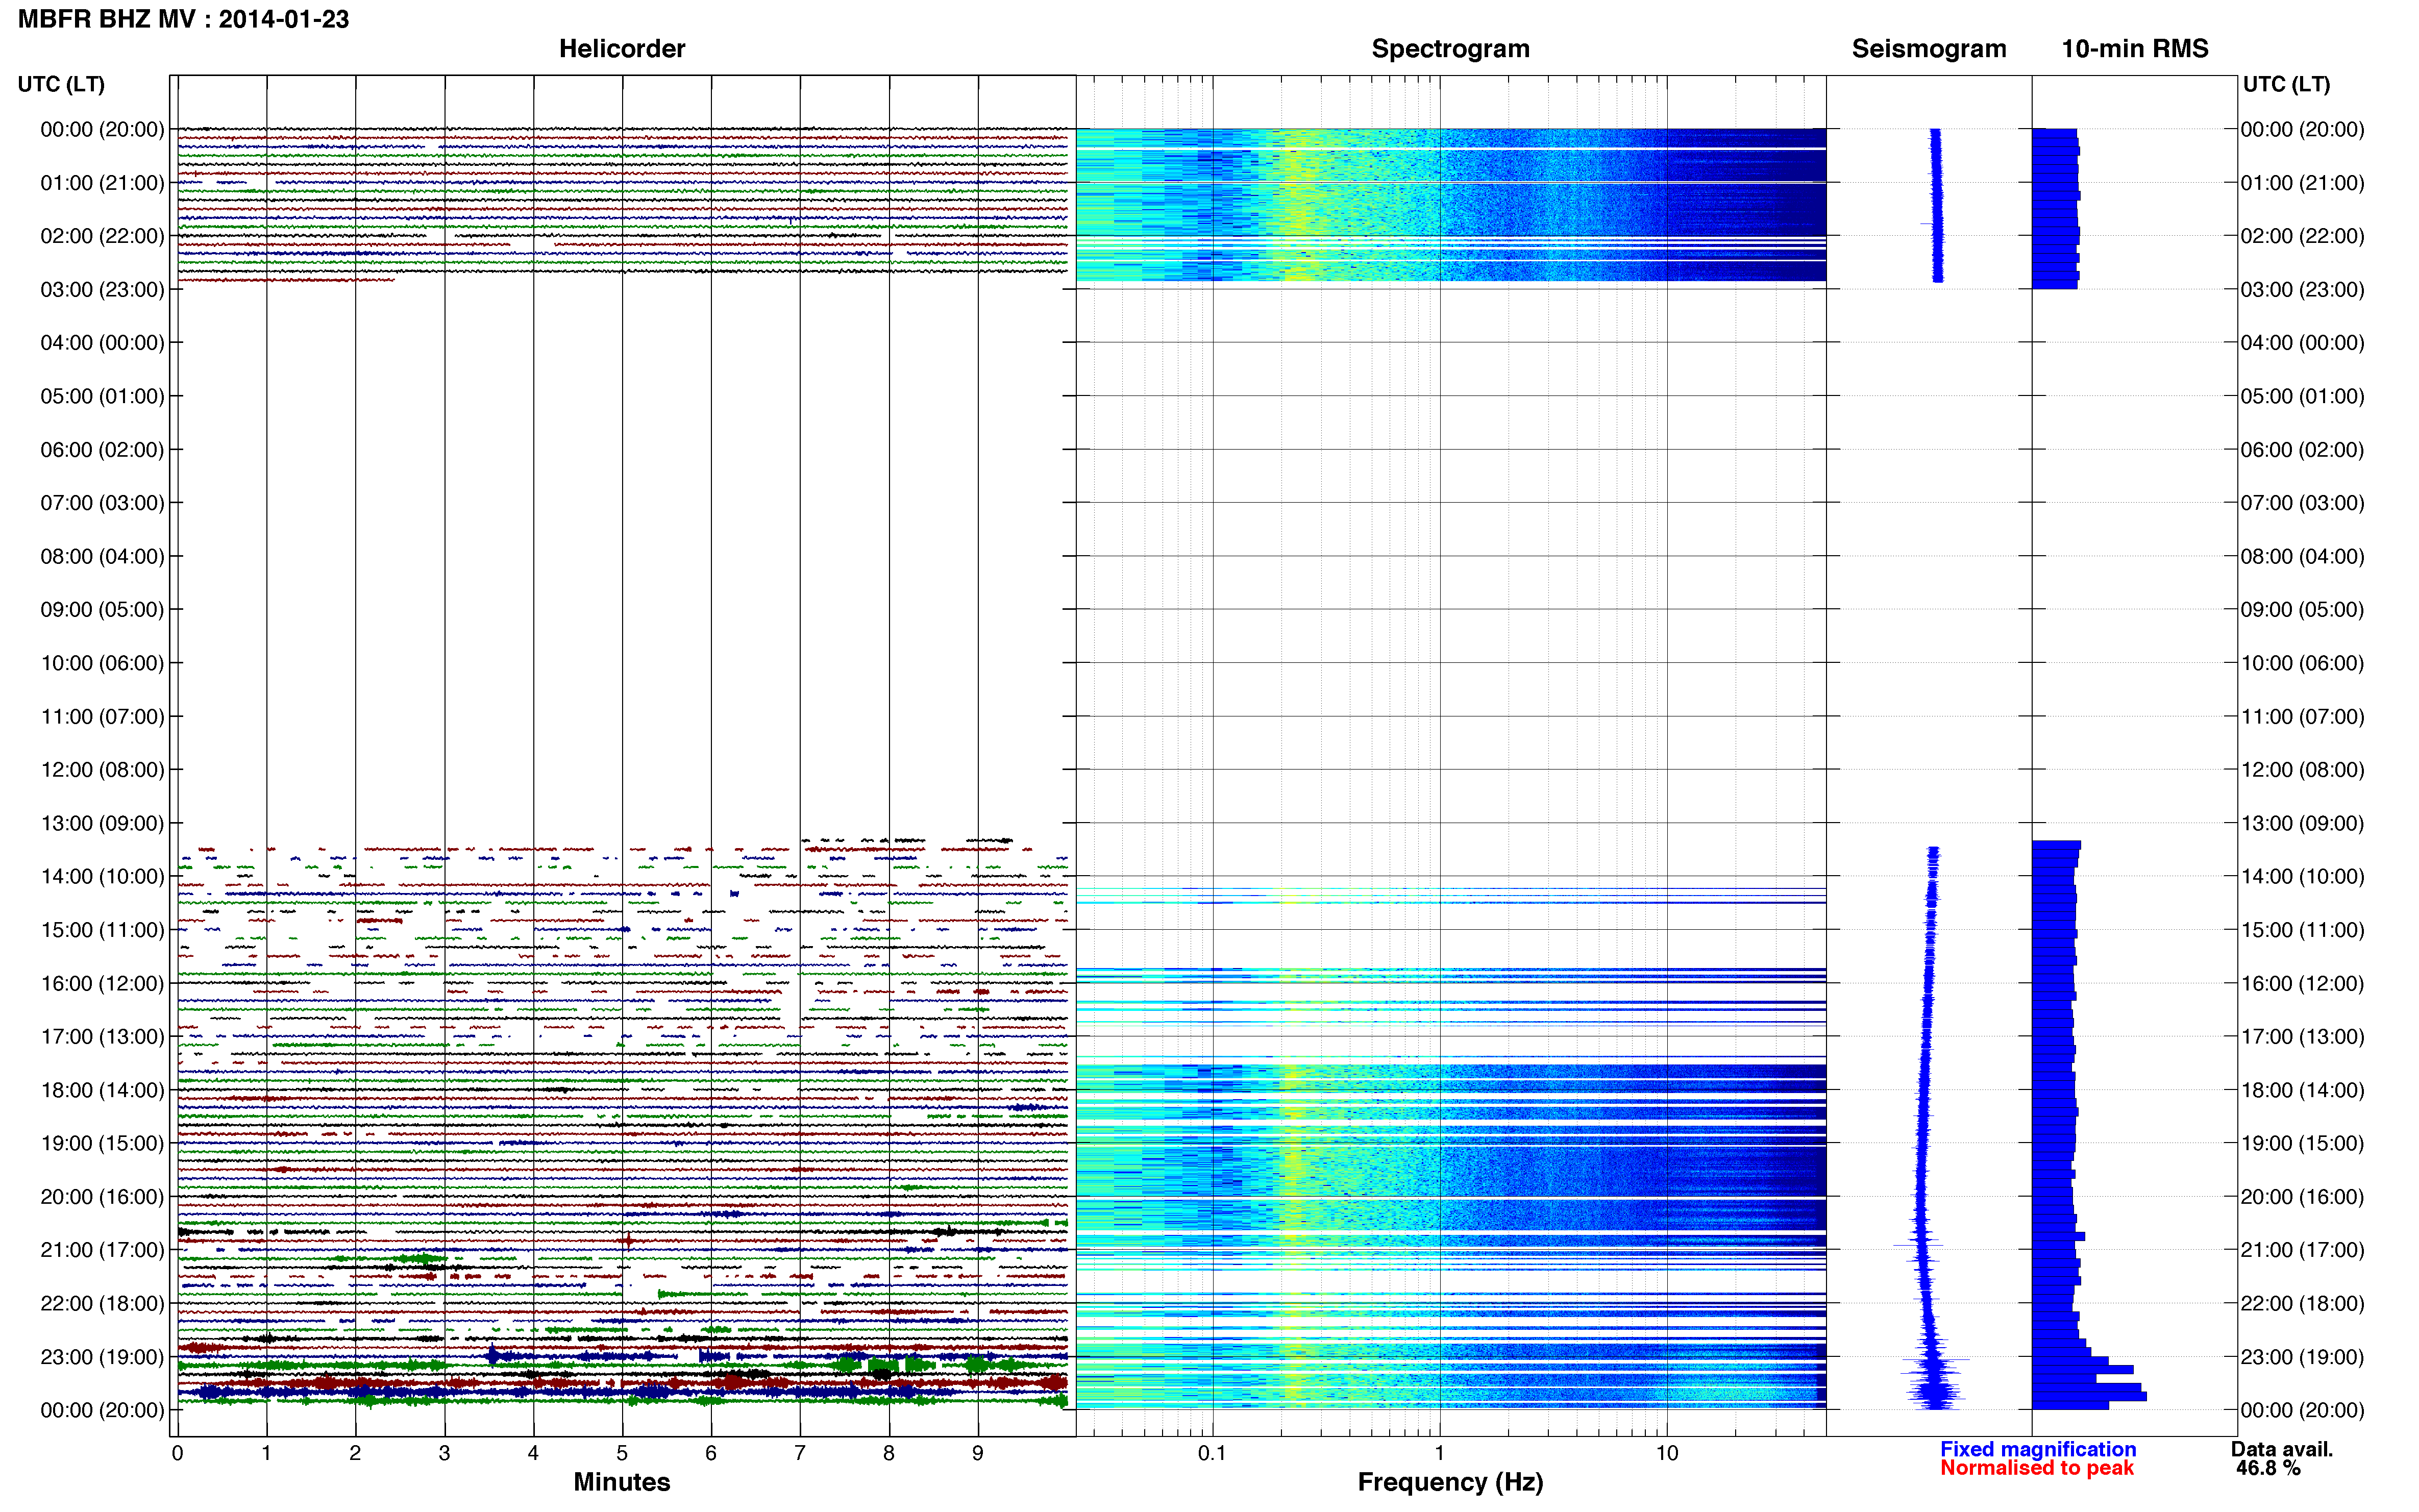Click the left '06:00 (02:00)' time label
The image size is (2419, 1512).
102,450
